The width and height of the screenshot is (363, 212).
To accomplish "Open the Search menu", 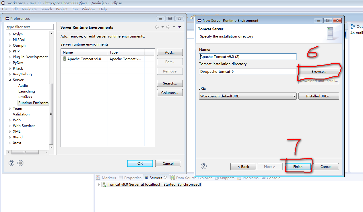I will coord(46,9).
